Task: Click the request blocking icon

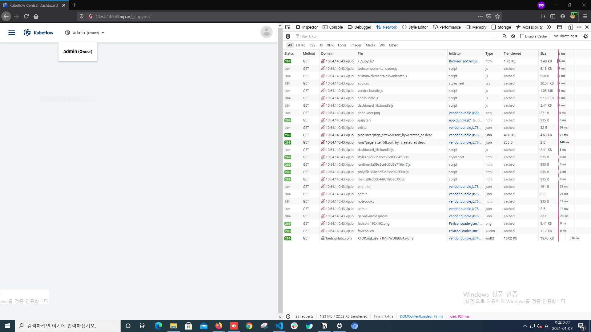Action: [x=513, y=36]
